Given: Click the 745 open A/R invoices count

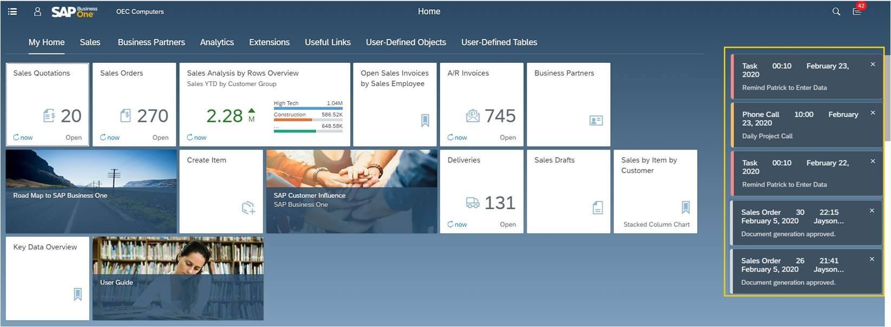Looking at the screenshot, I should [500, 116].
